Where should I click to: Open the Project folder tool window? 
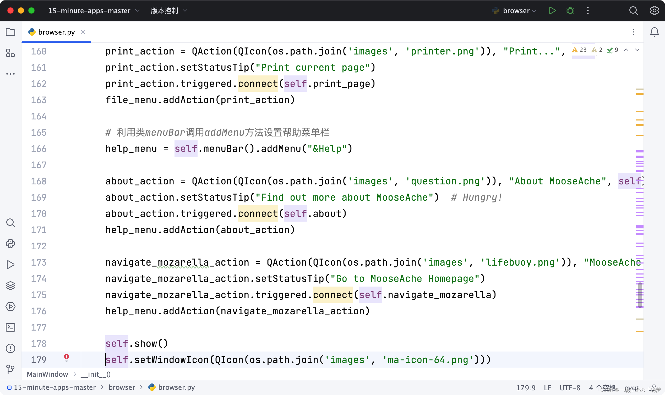point(10,32)
